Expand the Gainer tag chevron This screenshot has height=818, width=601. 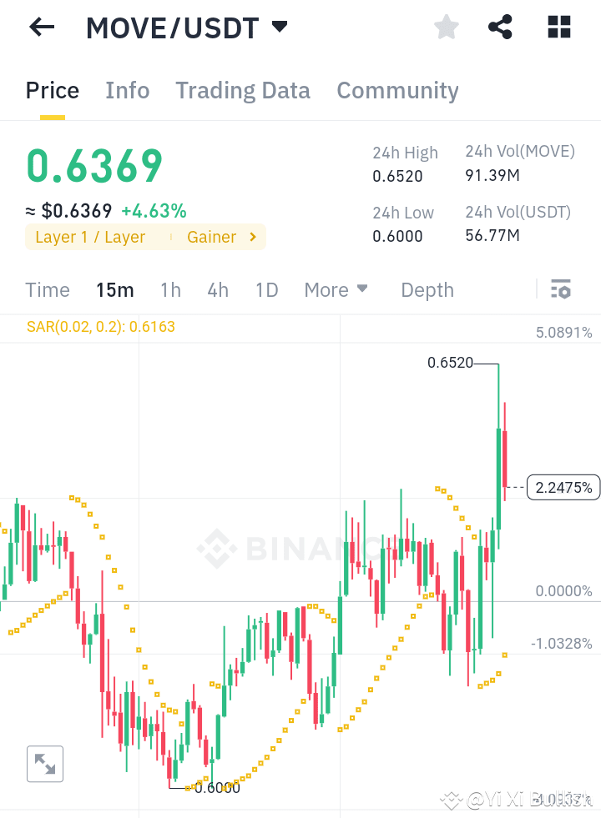[x=253, y=237]
